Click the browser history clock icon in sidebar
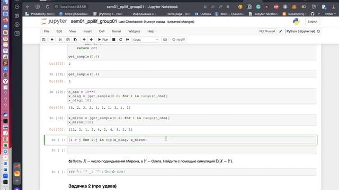Viewport: 339px width, 190px height. 17,7
